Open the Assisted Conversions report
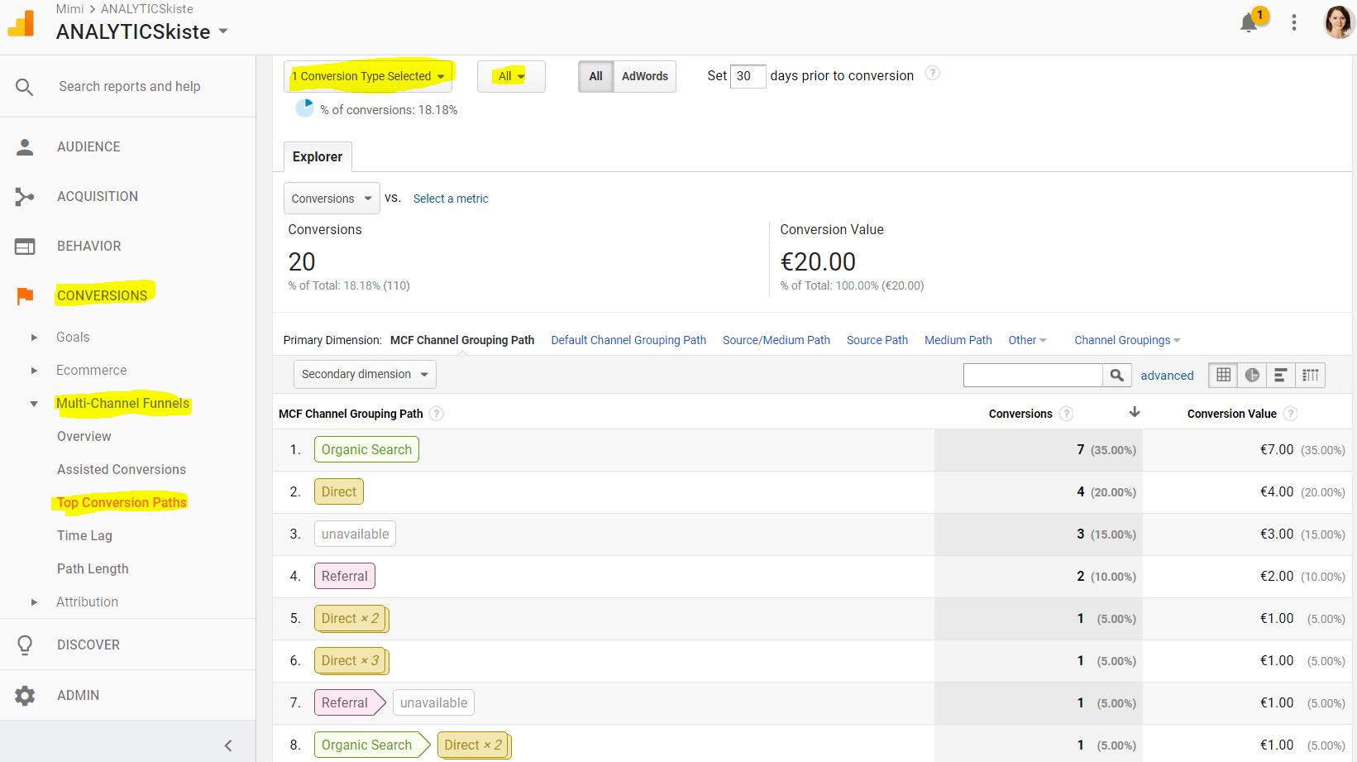This screenshot has width=1357, height=762. tap(122, 470)
